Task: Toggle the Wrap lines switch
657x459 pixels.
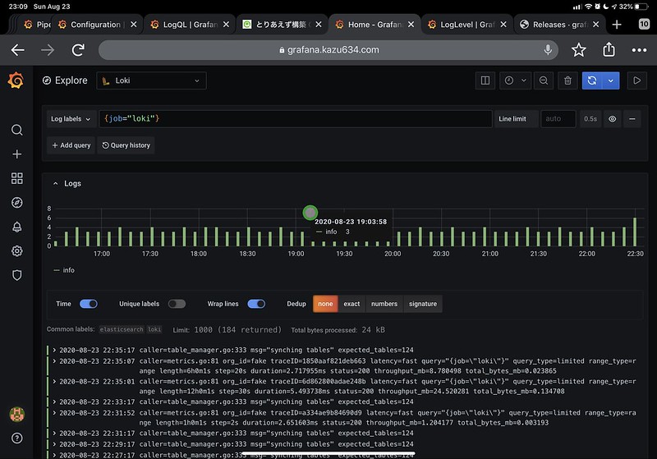Action: click(256, 304)
